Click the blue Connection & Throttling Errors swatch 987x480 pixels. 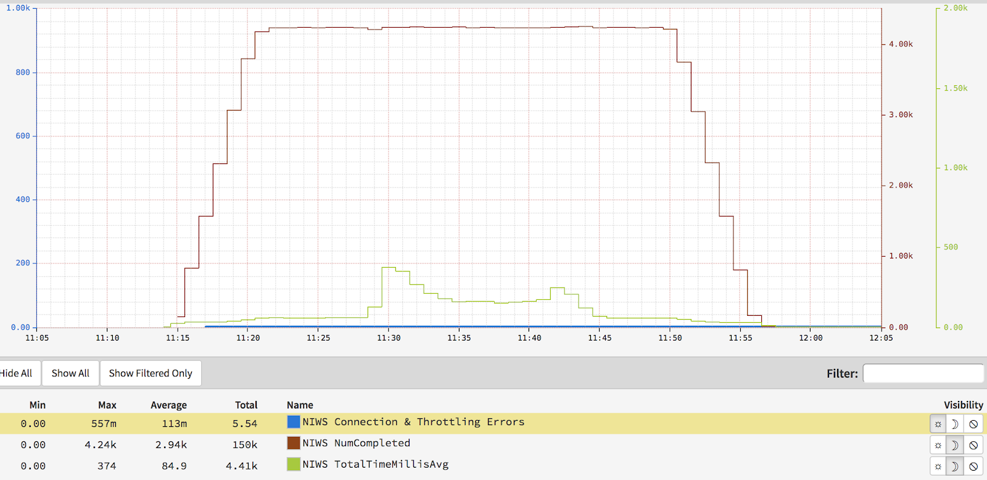[294, 422]
